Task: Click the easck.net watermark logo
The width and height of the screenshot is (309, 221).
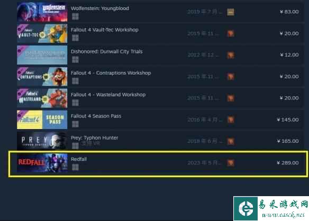Action: pyautogui.click(x=271, y=208)
